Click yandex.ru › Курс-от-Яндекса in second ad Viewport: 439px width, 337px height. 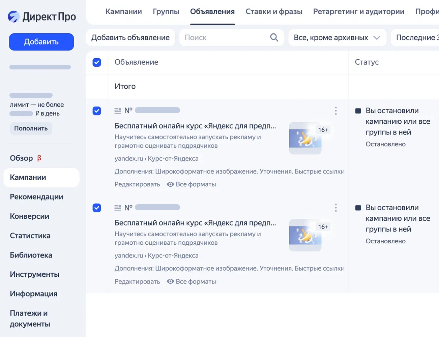156,255
